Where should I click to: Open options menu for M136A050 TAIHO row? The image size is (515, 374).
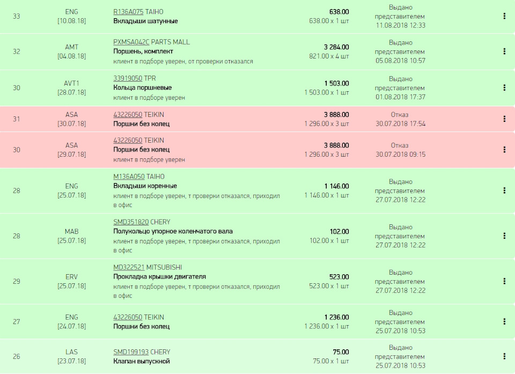[504, 190]
